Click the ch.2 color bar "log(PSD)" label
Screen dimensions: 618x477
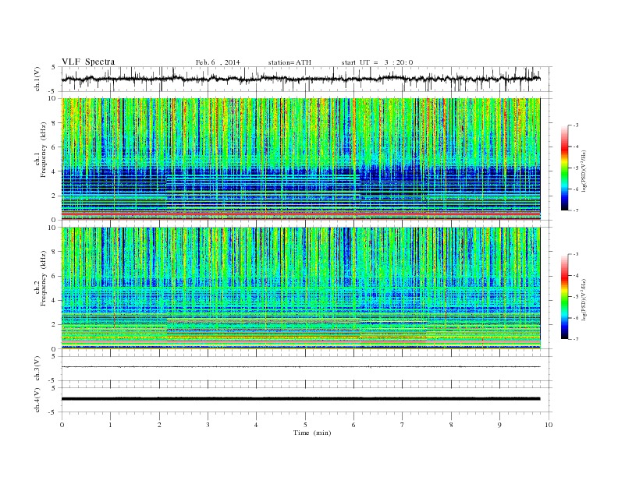584,299
